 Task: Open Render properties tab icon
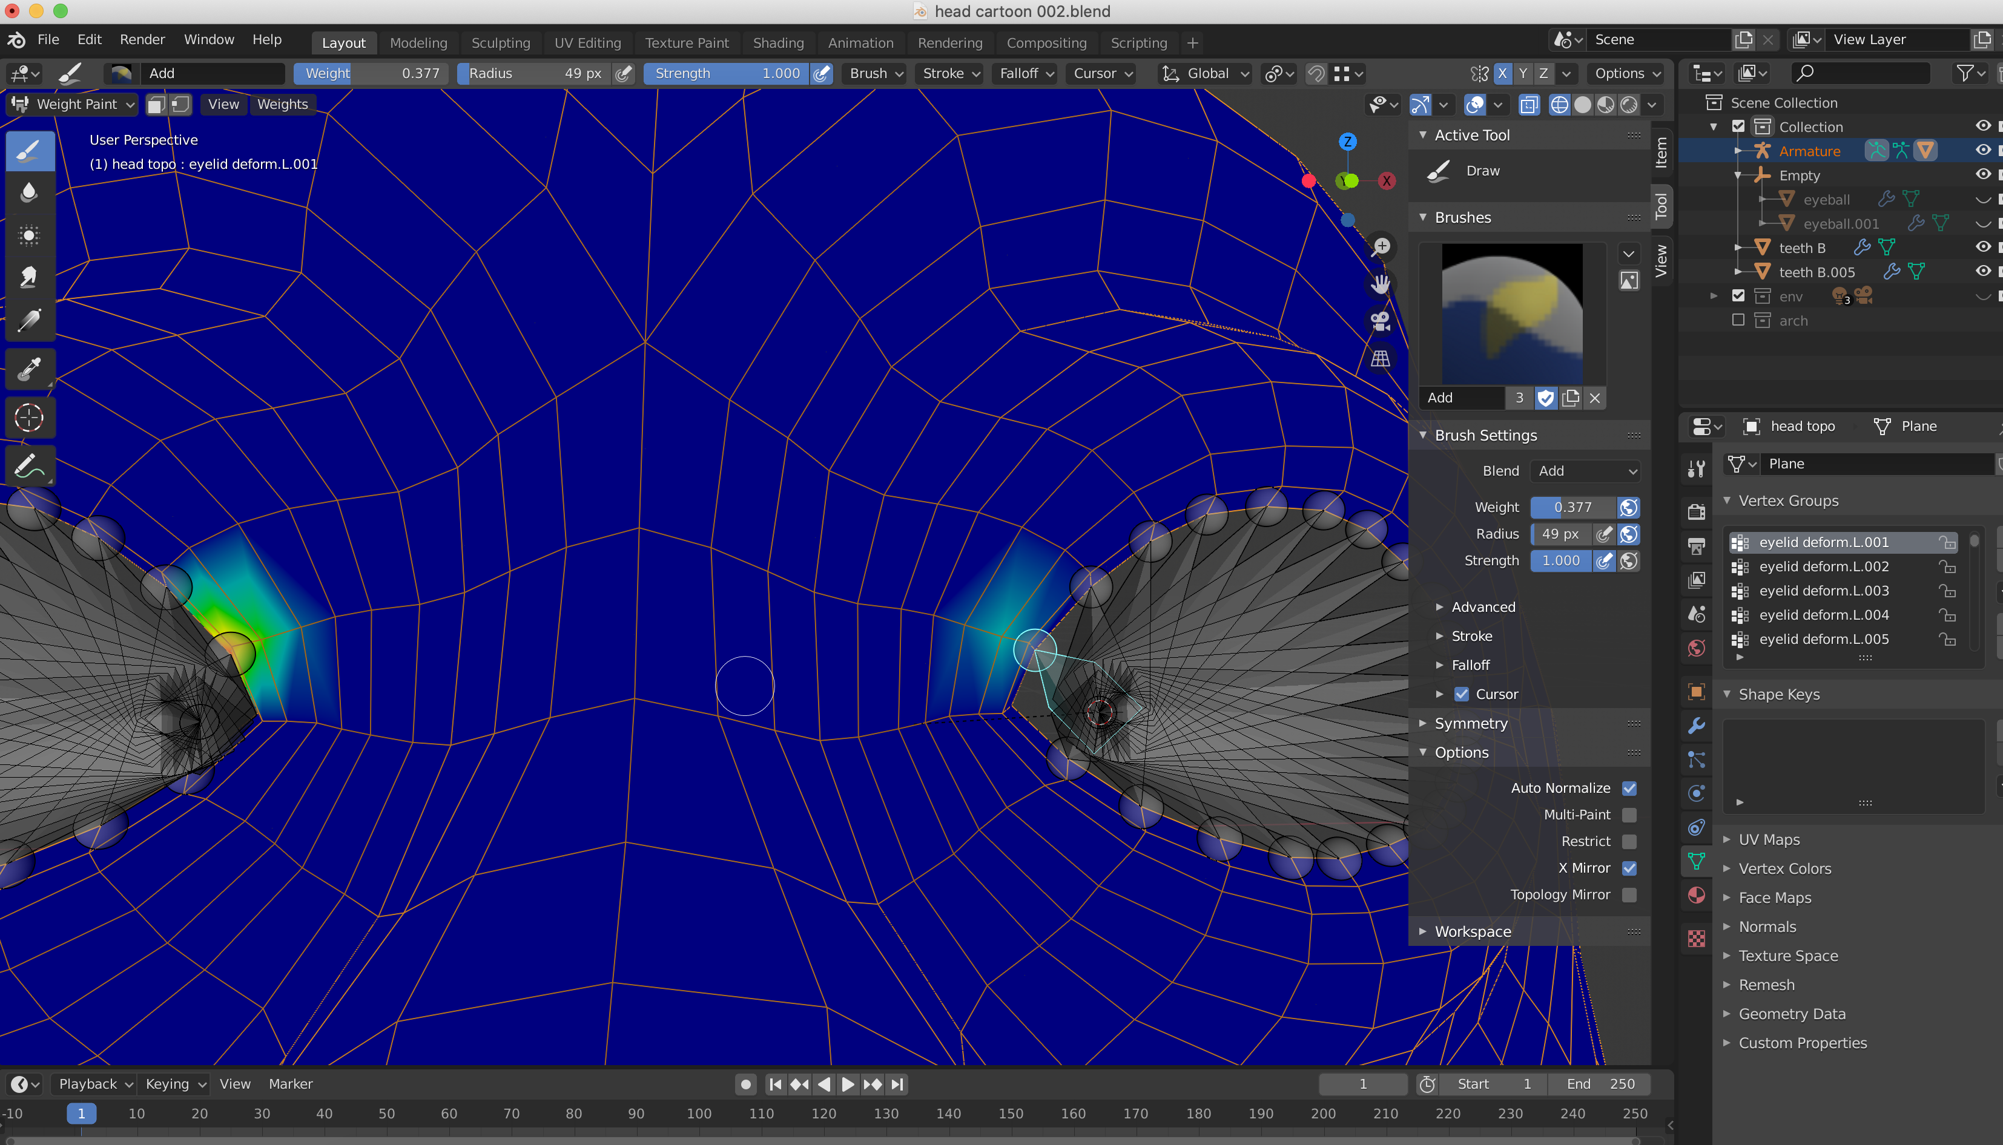point(1697,512)
